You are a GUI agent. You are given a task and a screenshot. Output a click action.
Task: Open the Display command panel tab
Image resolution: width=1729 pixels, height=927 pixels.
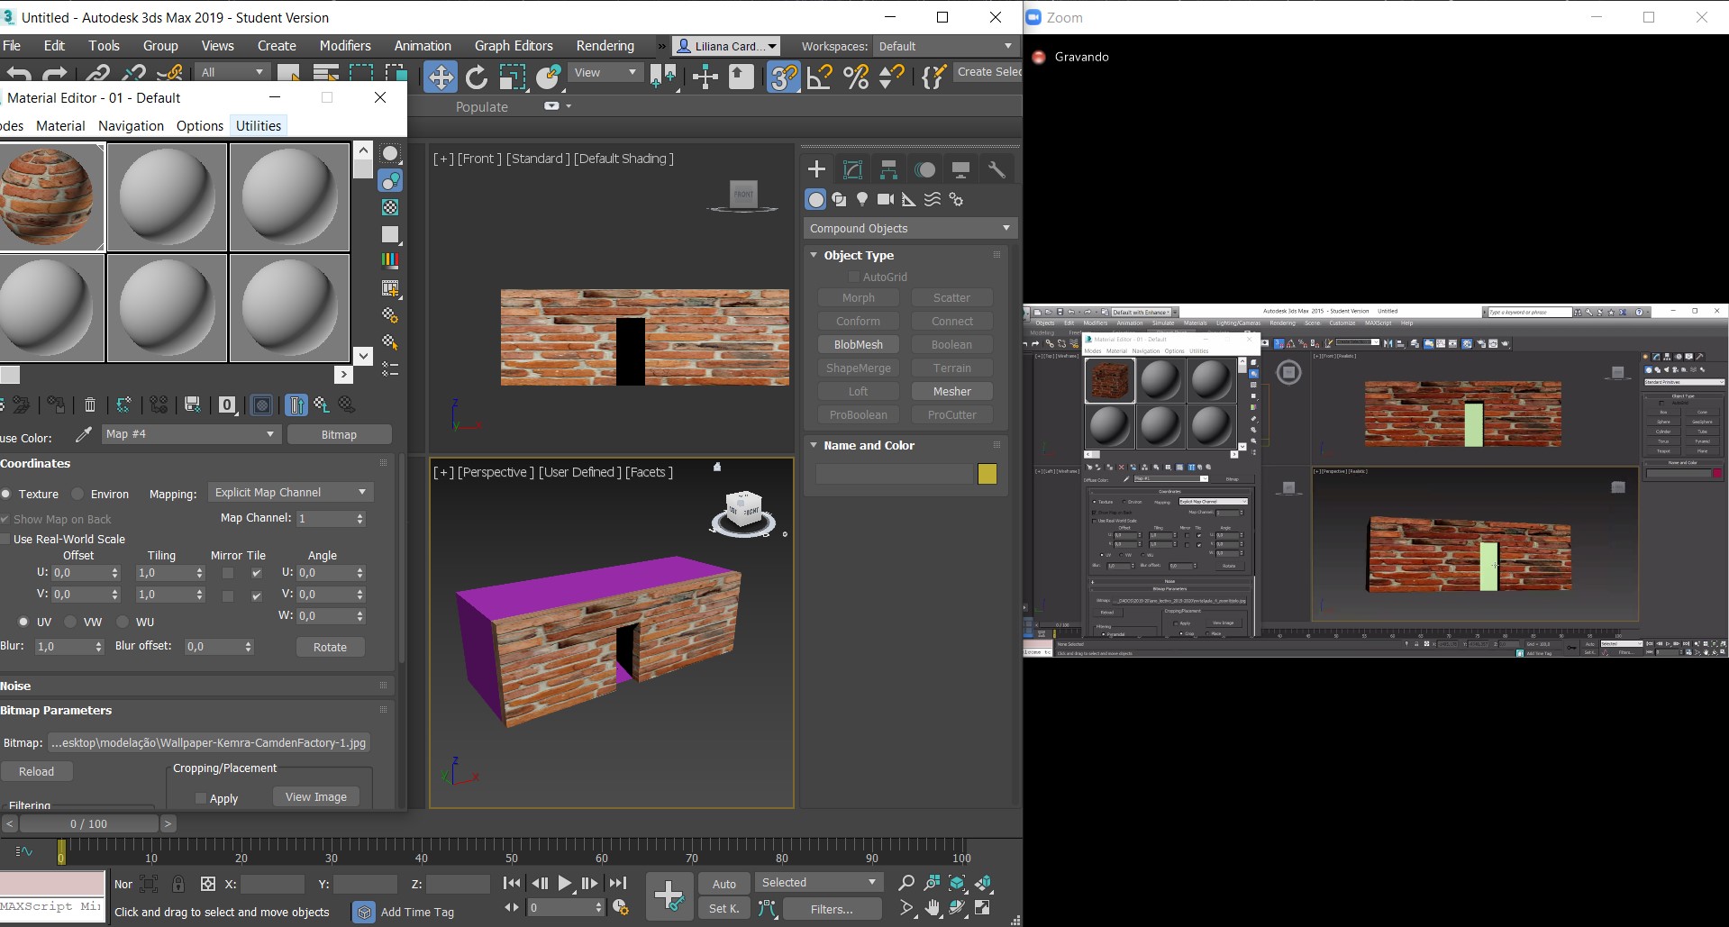960,169
